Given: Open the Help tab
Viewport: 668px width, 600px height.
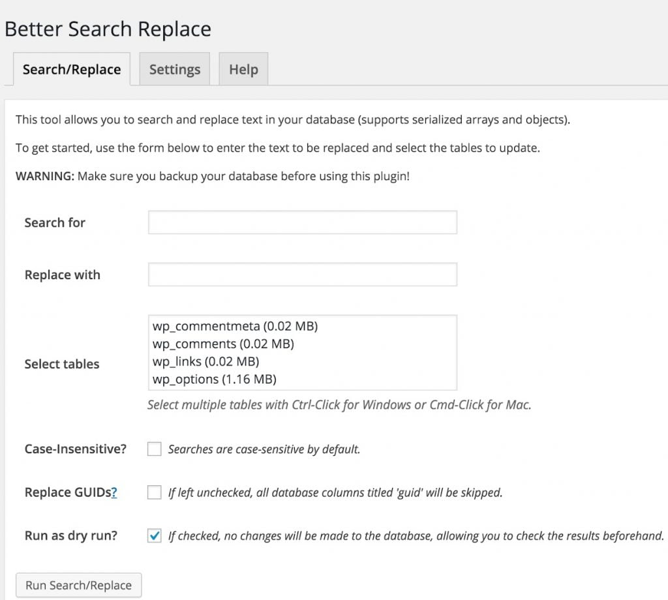Looking at the screenshot, I should pyautogui.click(x=243, y=70).
